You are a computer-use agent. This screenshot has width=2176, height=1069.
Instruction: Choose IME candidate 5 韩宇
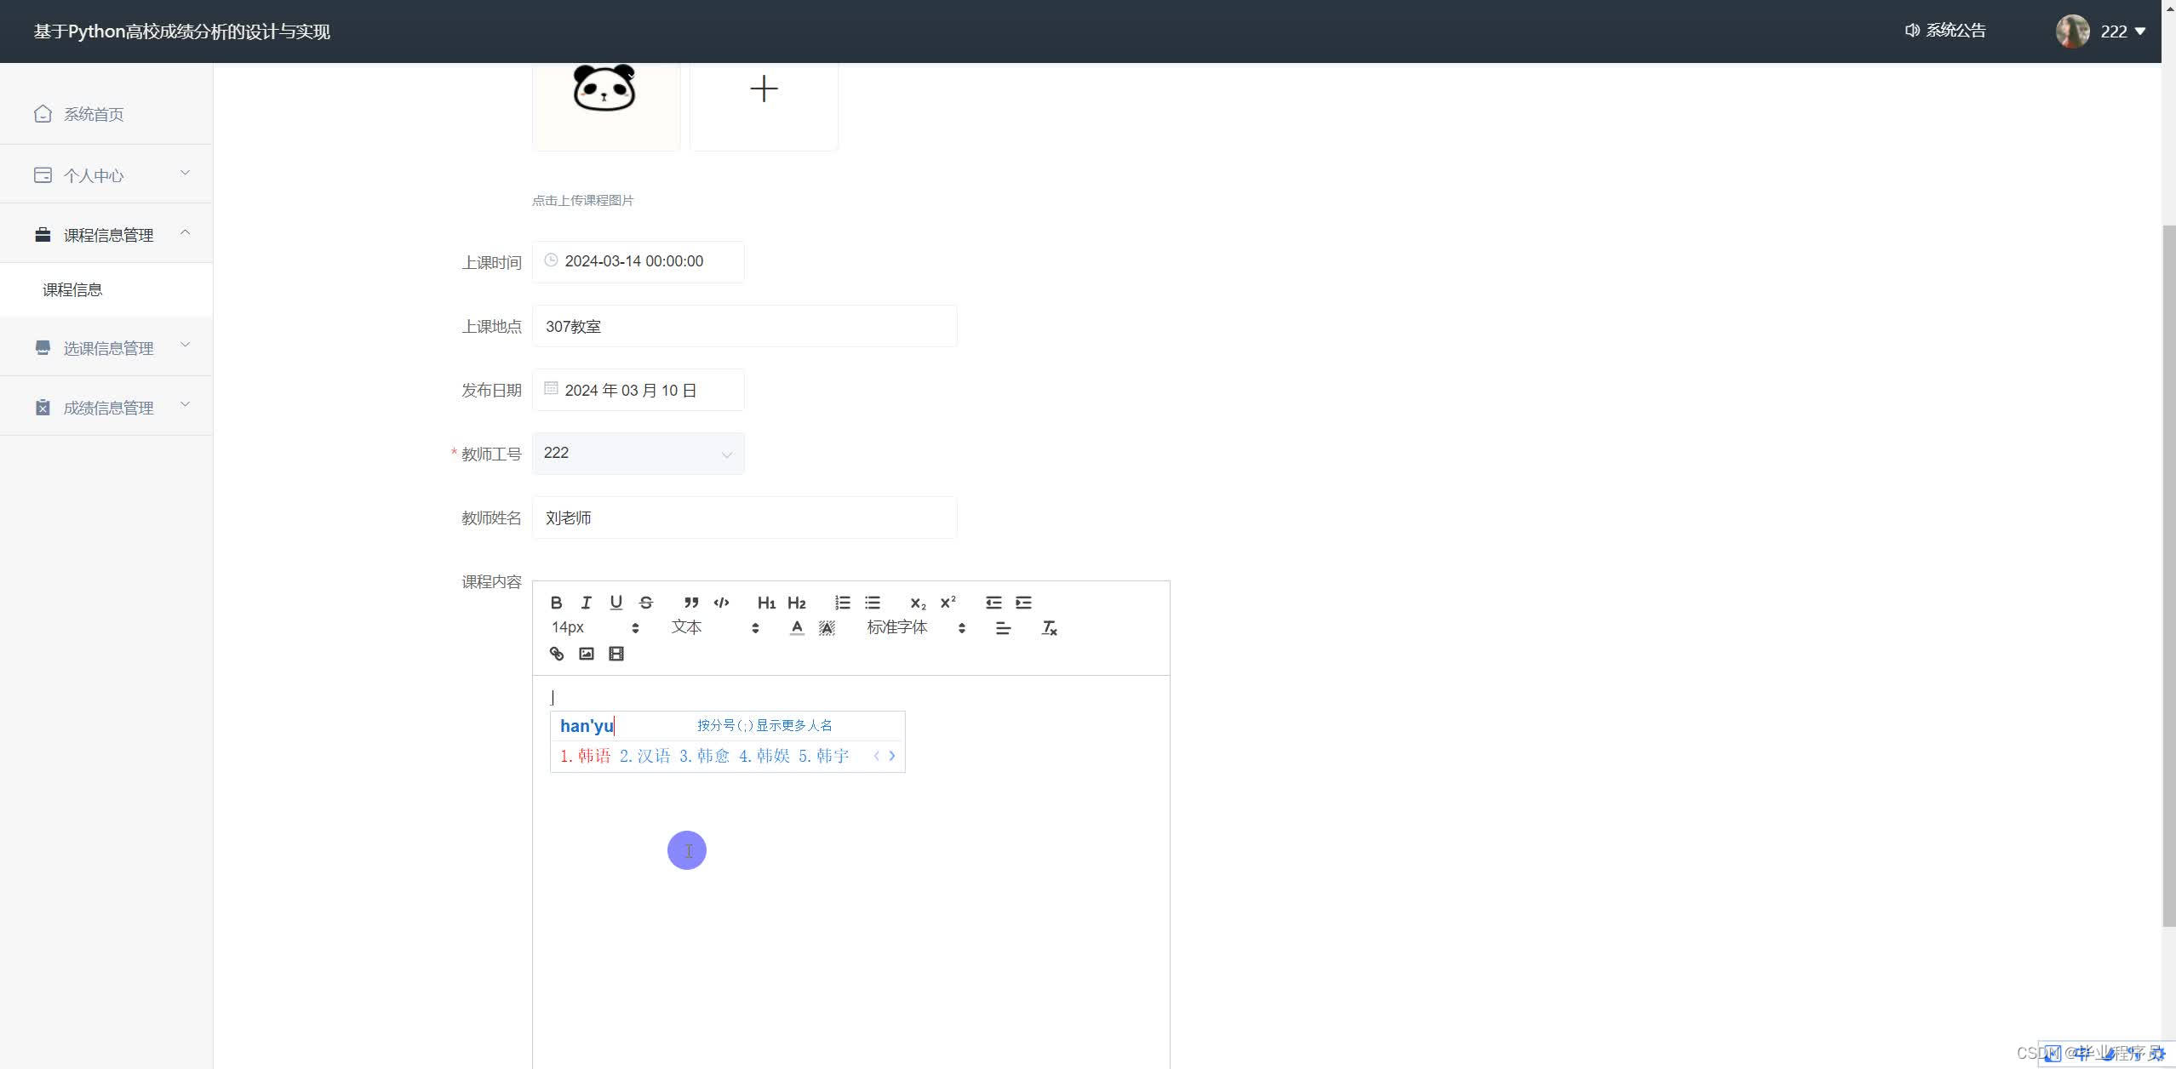[x=824, y=756]
